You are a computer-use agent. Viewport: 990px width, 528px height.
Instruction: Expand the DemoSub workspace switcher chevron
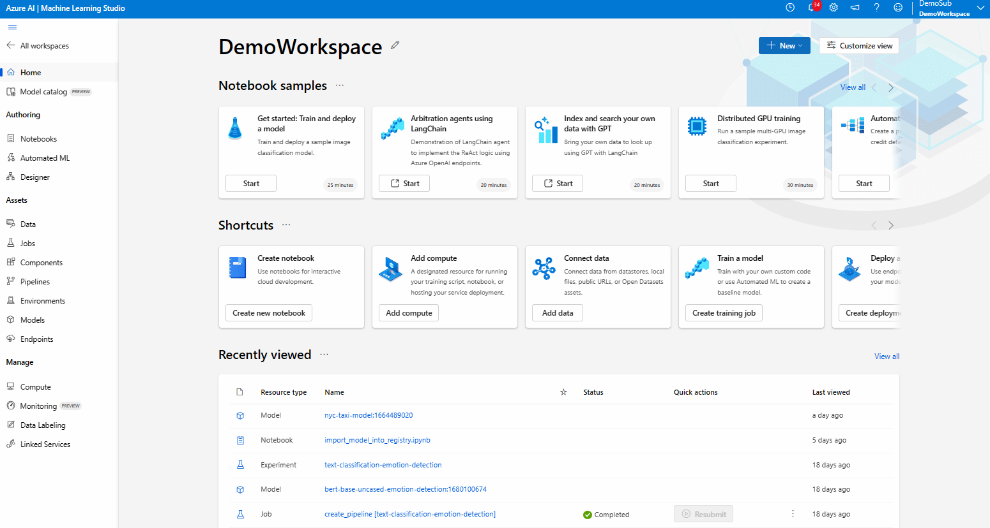(981, 8)
